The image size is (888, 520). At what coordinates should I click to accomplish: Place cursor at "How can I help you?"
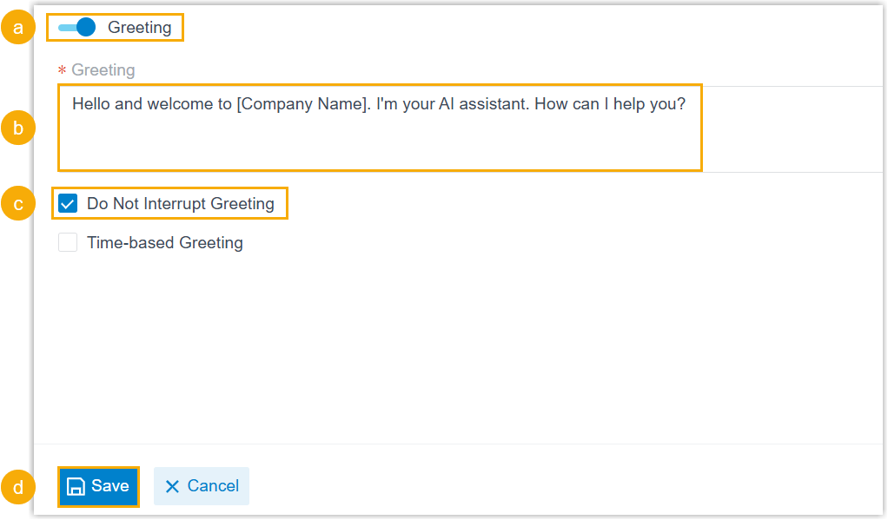[x=609, y=104]
